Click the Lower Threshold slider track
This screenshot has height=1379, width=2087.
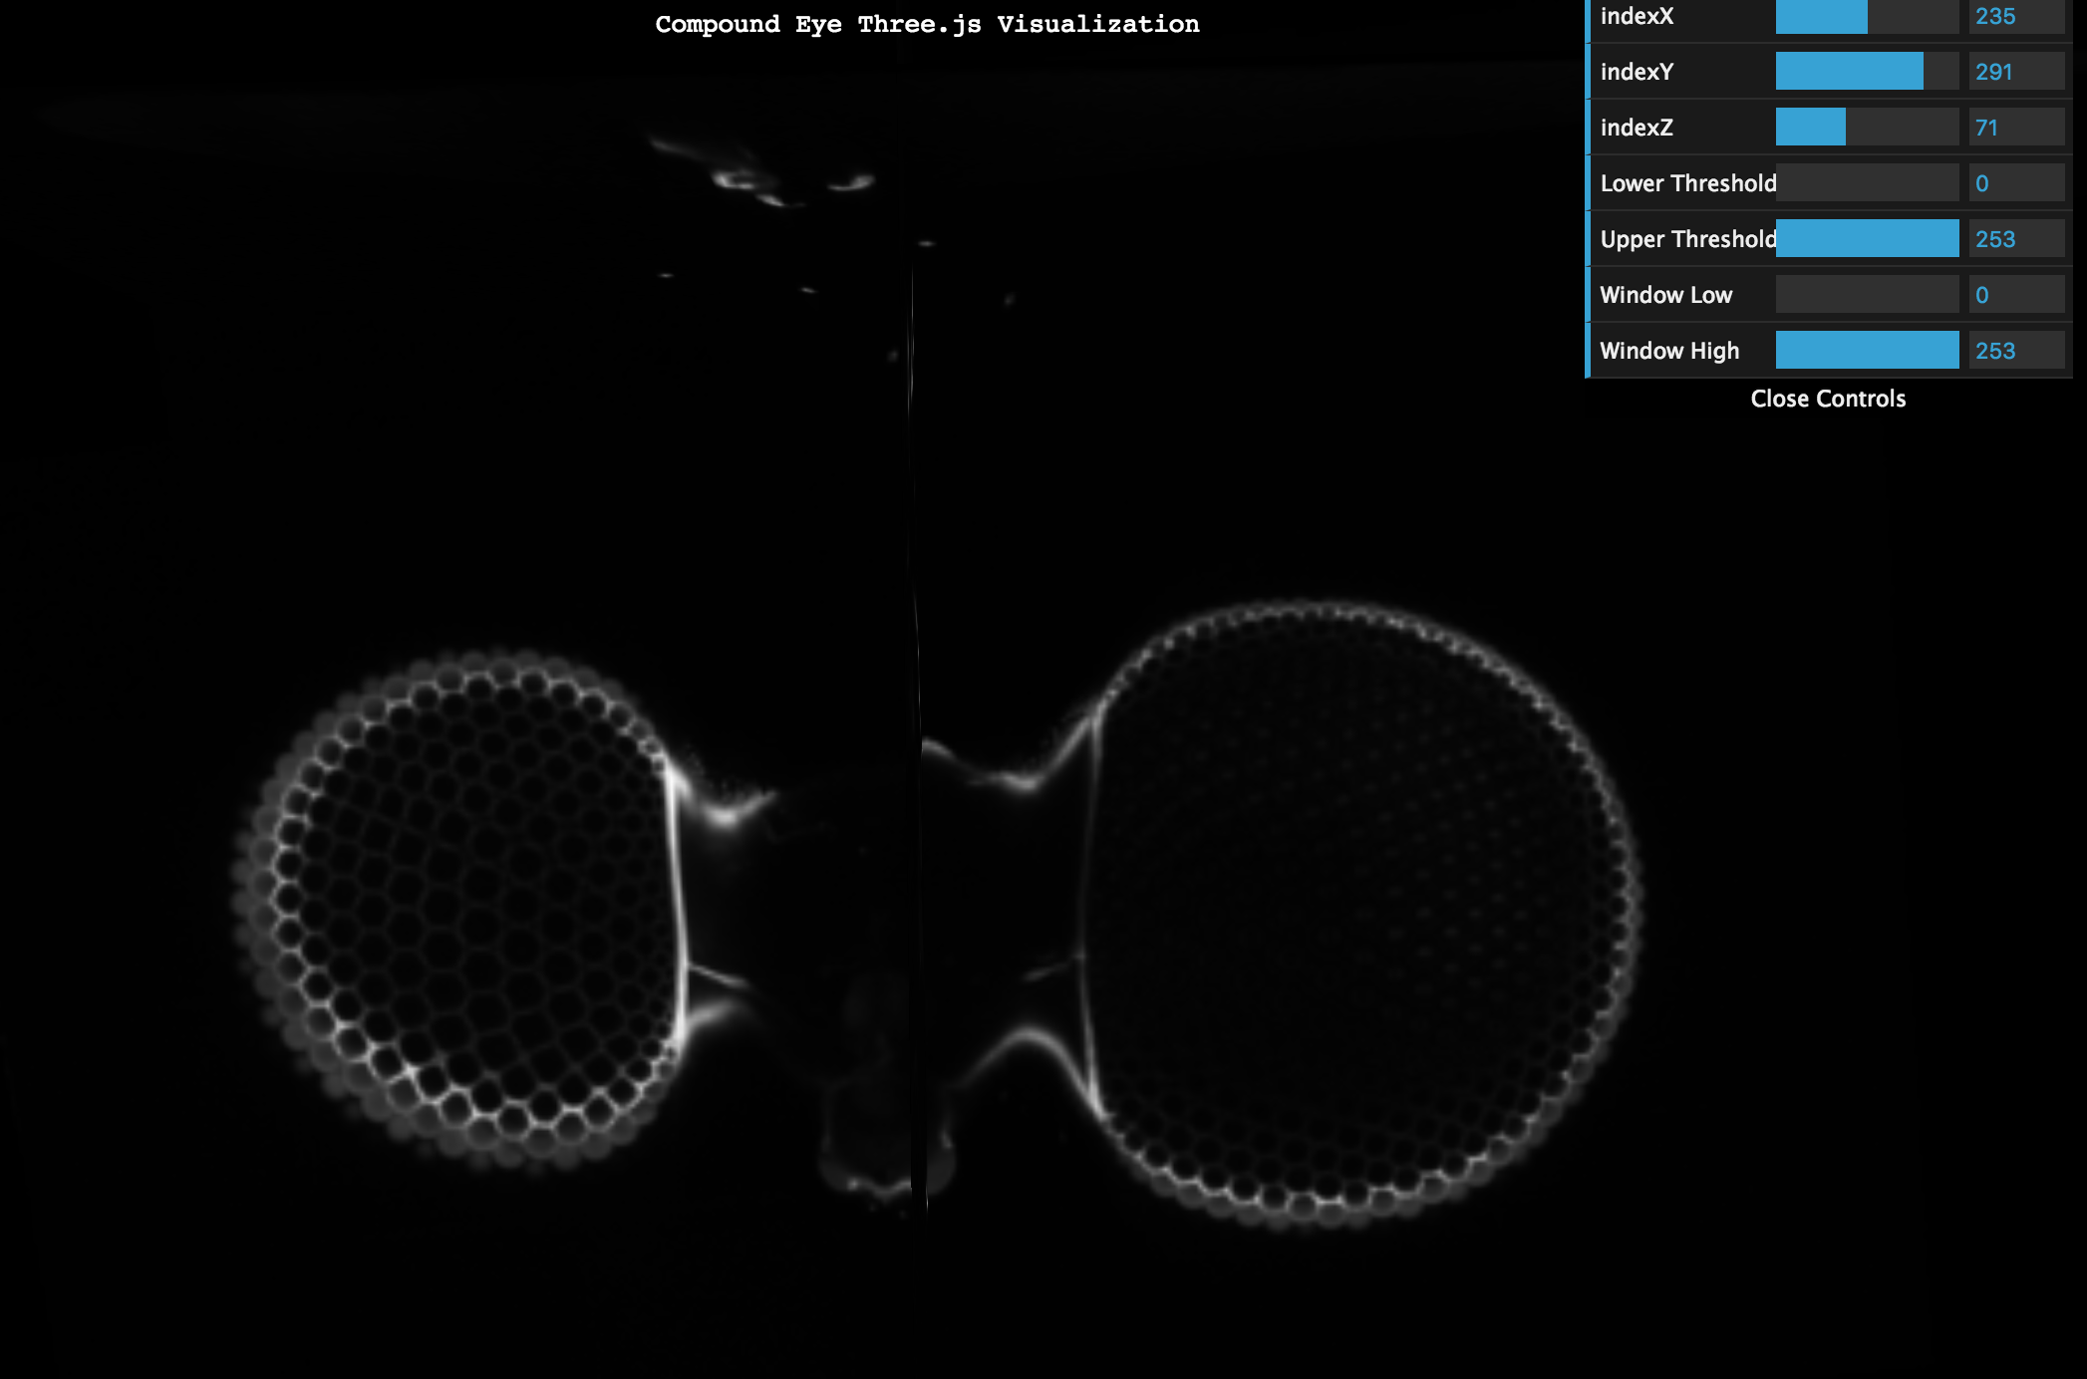click(1867, 183)
